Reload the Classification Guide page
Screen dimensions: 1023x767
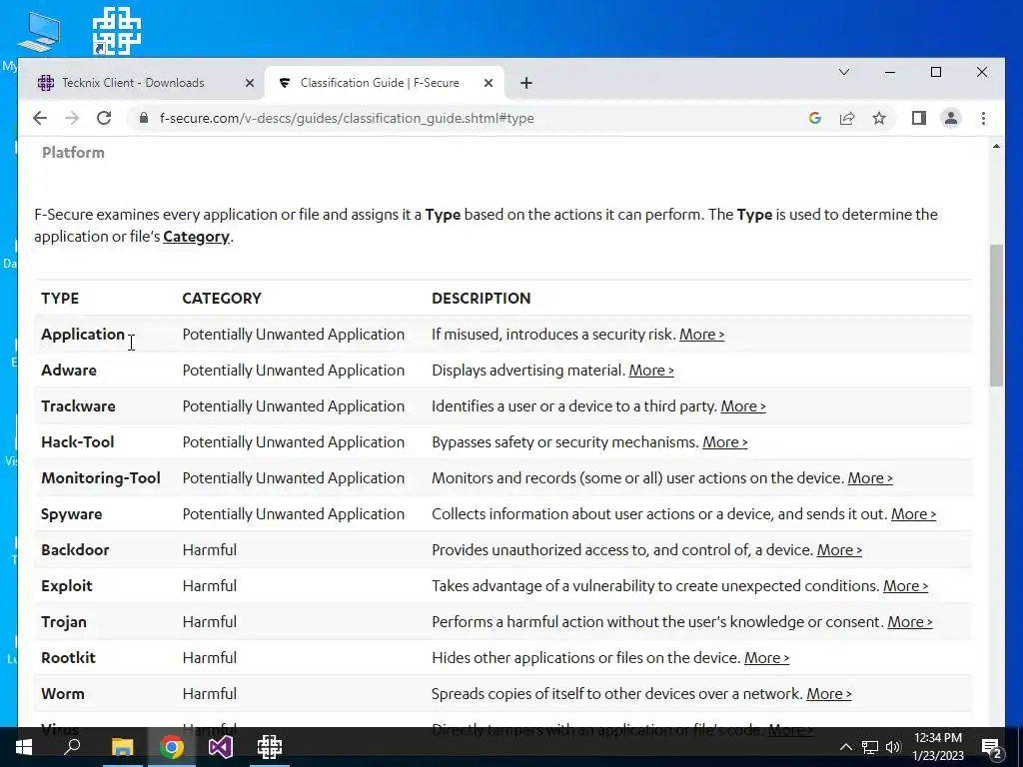tap(104, 118)
